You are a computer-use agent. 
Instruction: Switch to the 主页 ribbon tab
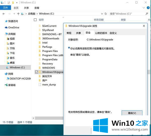(x=16, y=8)
